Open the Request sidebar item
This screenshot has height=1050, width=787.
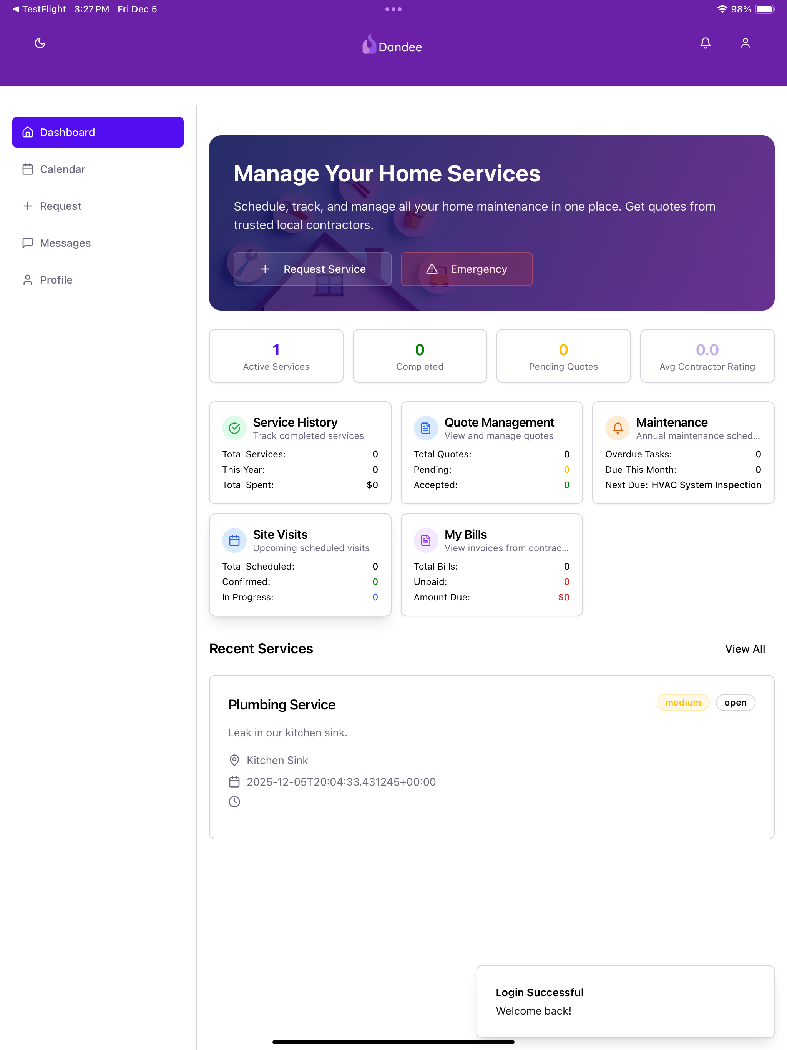(x=98, y=206)
